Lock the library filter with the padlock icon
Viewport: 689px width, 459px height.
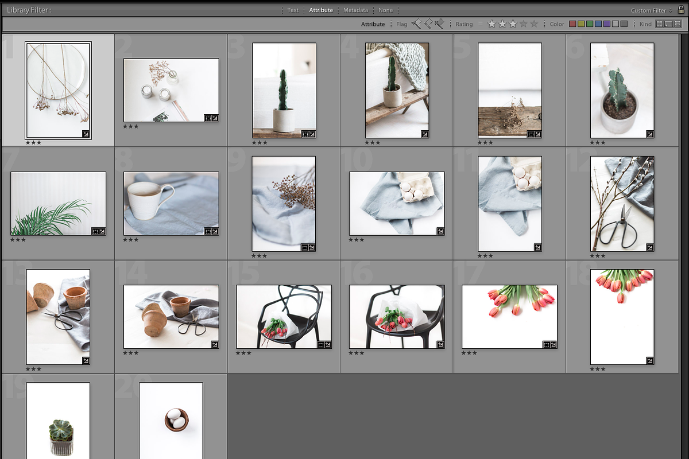(680, 10)
